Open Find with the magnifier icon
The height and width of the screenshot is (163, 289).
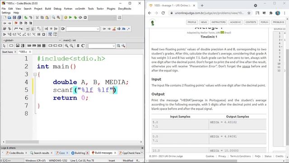pyautogui.click(x=53, y=18)
